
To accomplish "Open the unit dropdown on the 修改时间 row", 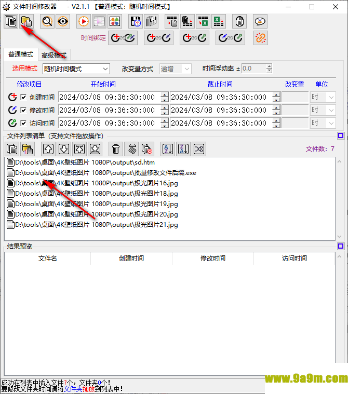I will tap(323, 110).
